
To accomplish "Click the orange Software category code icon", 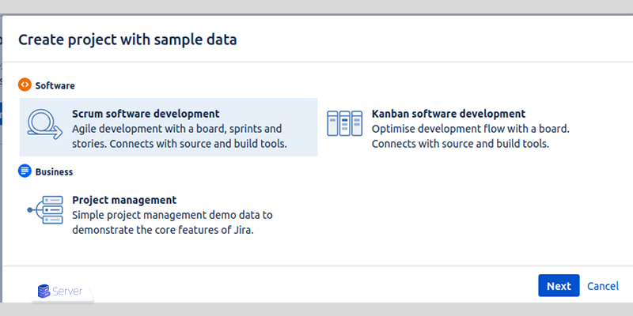I will [x=25, y=85].
